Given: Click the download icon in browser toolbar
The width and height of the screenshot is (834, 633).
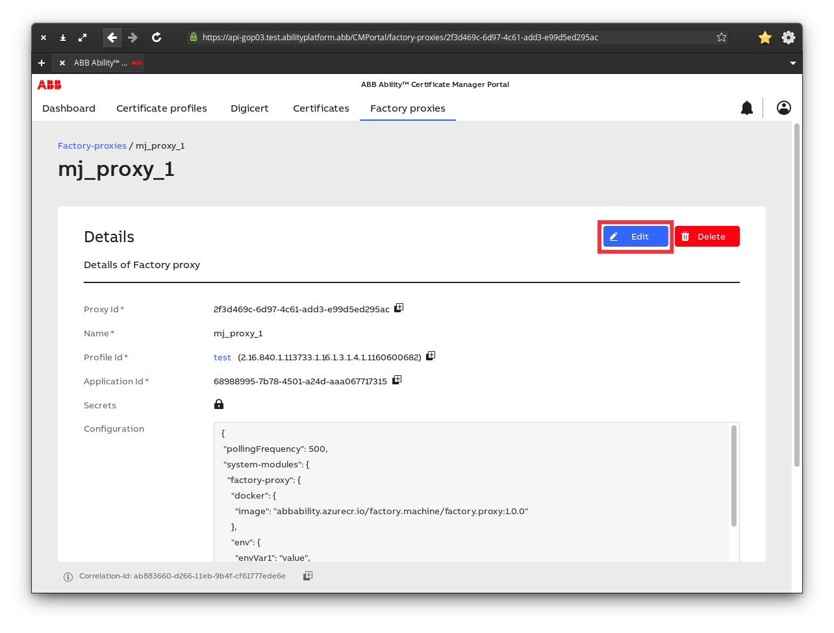Looking at the screenshot, I should tap(63, 38).
